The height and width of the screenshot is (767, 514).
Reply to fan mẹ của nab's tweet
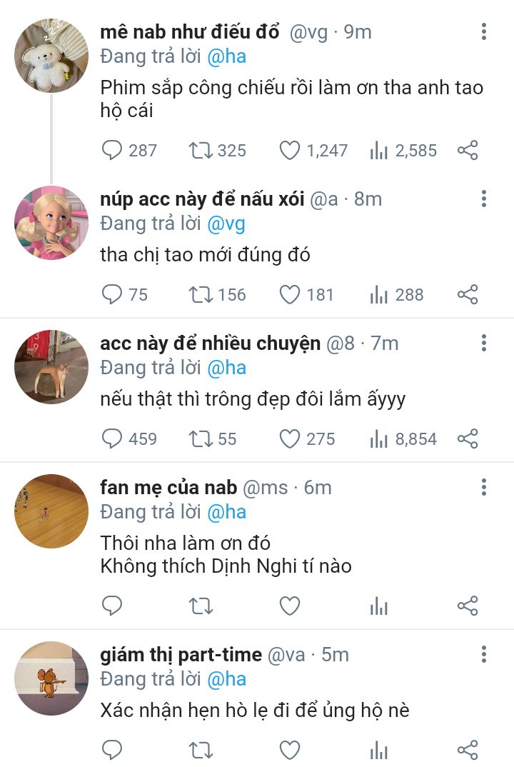(113, 606)
